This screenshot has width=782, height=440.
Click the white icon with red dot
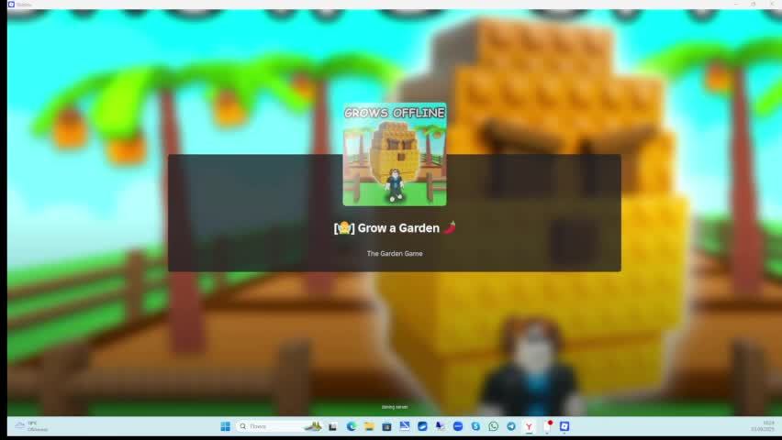coord(547,426)
